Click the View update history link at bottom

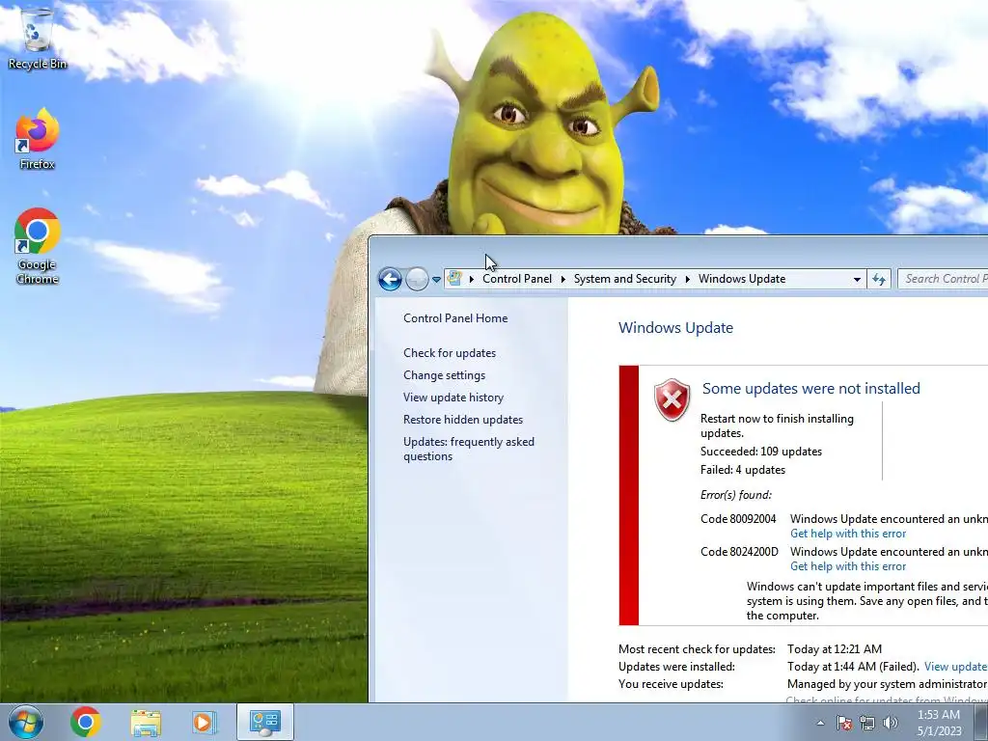[x=956, y=667]
